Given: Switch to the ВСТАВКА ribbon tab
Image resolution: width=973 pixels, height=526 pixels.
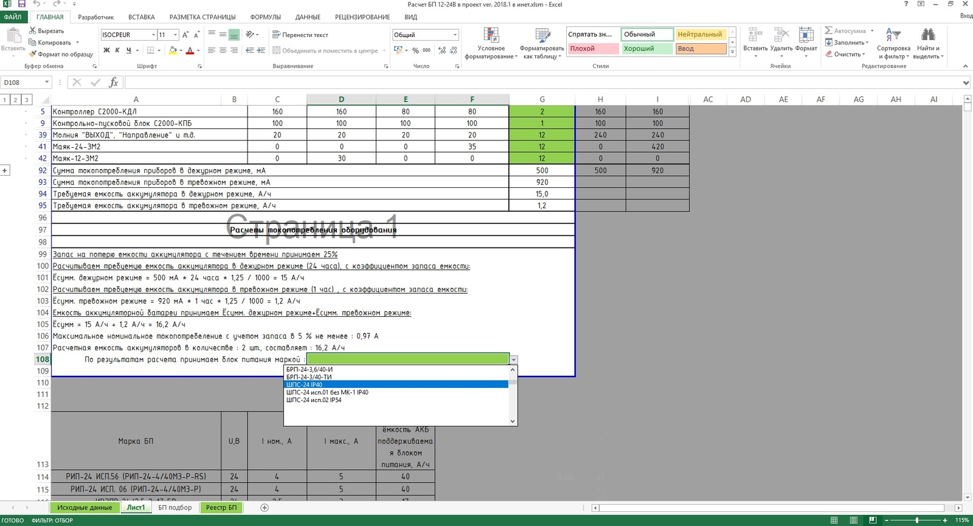Looking at the screenshot, I should 141,17.
